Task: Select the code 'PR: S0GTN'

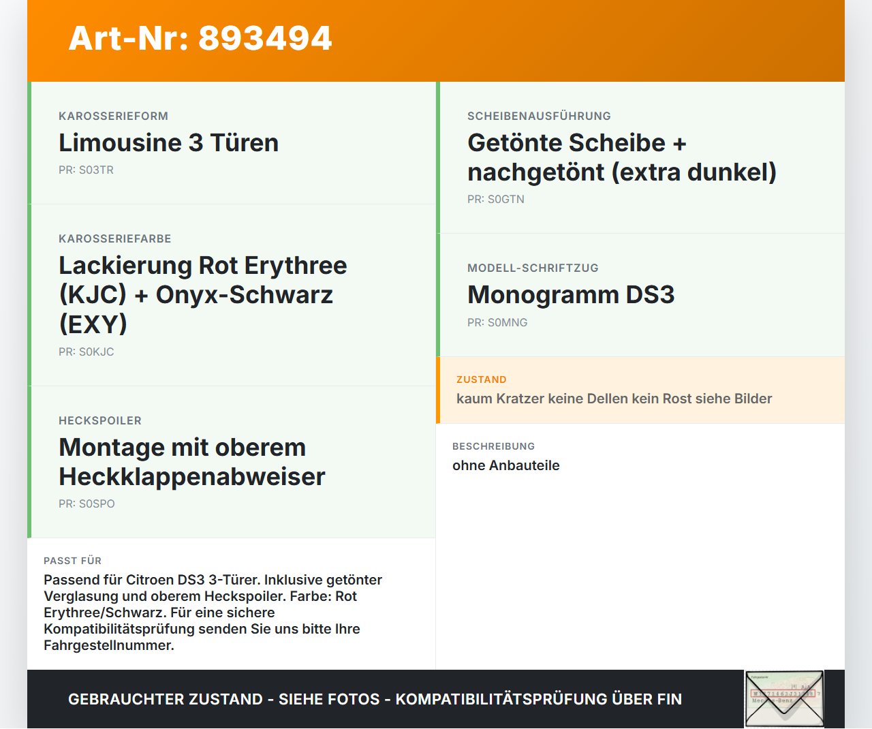Action: [x=496, y=199]
